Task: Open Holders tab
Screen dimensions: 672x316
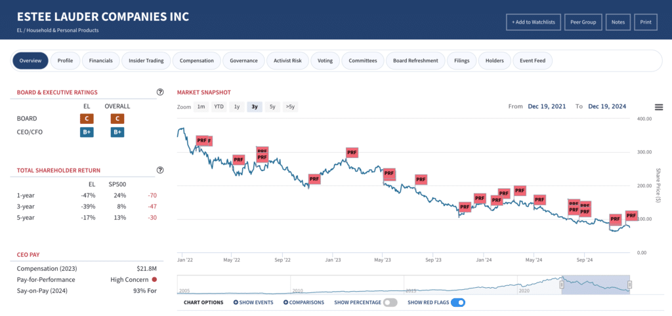Action: [494, 60]
